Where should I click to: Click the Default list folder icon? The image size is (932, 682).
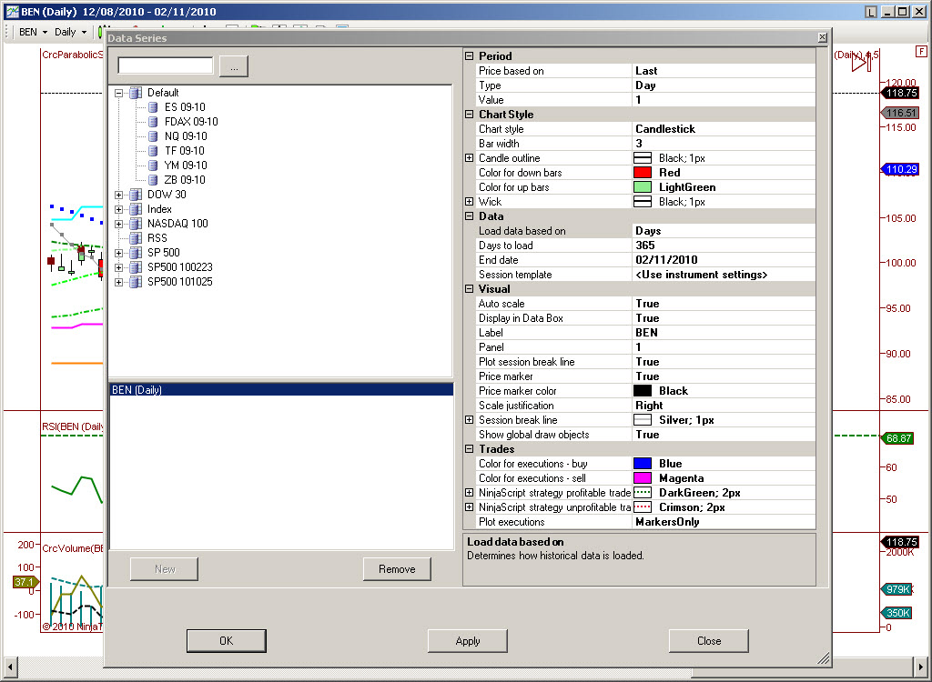click(136, 93)
